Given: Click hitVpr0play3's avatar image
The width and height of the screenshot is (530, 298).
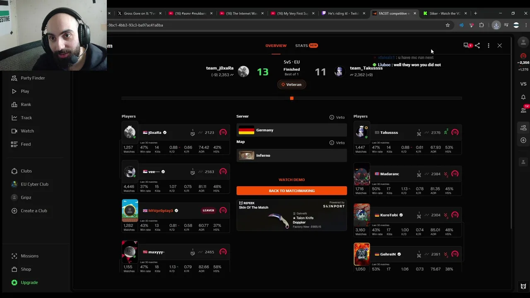Looking at the screenshot, I should click(130, 210).
